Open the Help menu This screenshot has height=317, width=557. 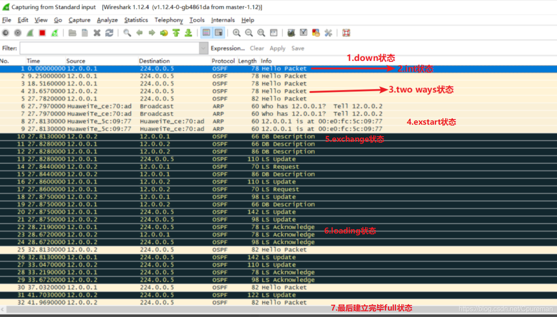point(248,20)
